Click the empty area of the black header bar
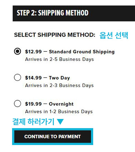This screenshot has height=152, width=135. coord(112,13)
